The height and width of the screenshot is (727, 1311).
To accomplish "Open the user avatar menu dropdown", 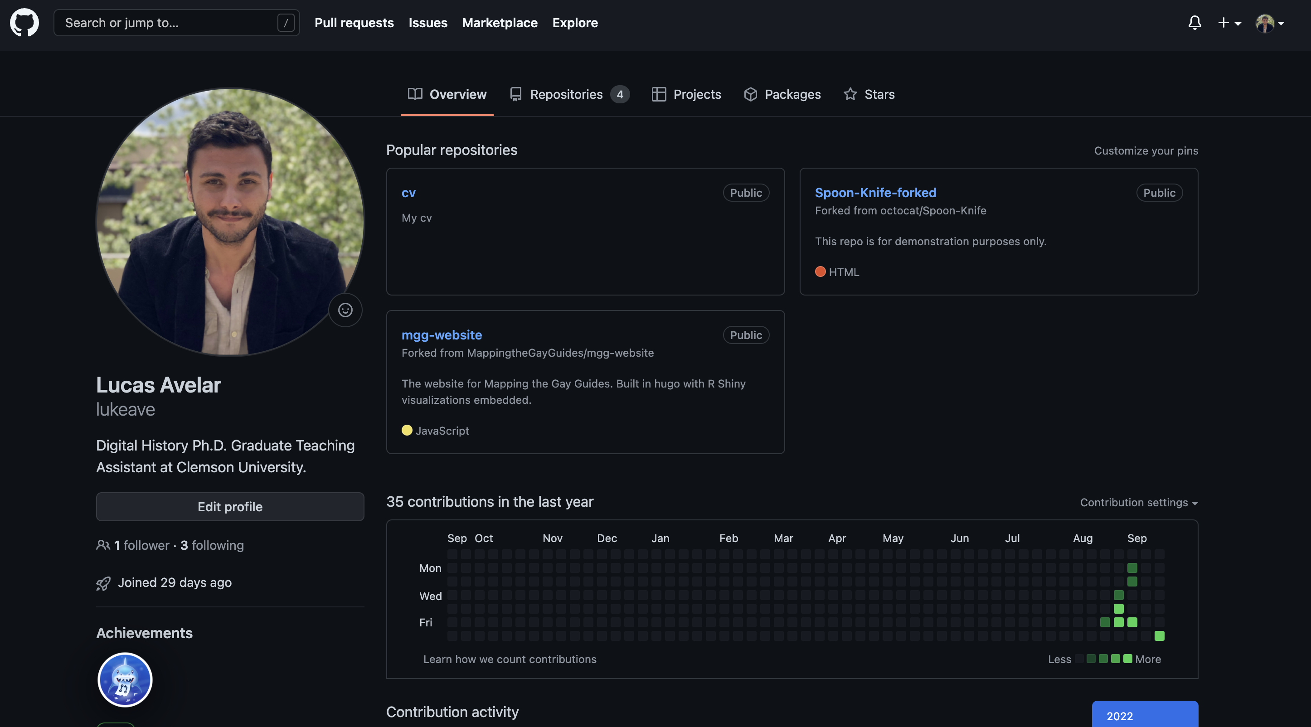I will [x=1270, y=23].
